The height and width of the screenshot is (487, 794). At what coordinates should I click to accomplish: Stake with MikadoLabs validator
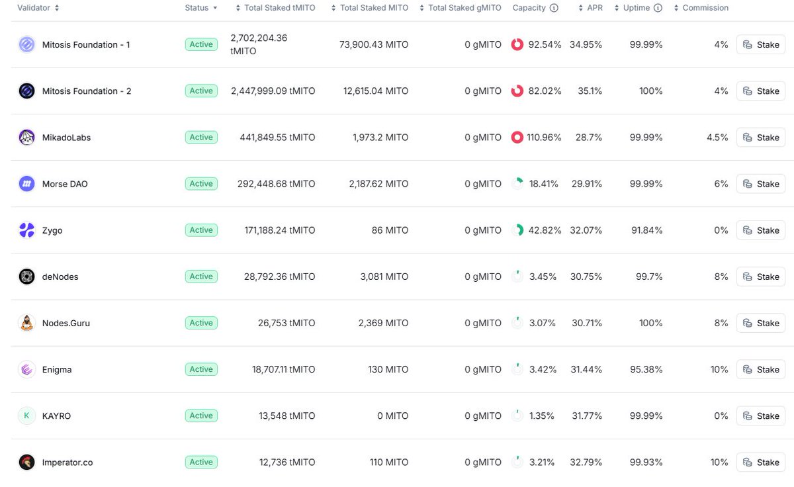pos(761,137)
